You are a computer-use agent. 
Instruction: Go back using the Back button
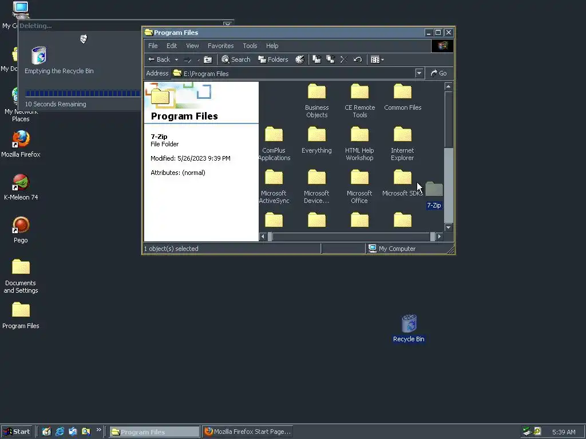159,59
